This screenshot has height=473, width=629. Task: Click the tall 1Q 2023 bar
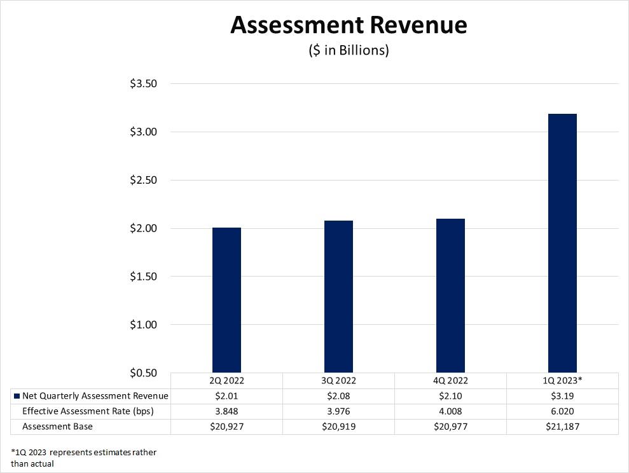pos(562,243)
